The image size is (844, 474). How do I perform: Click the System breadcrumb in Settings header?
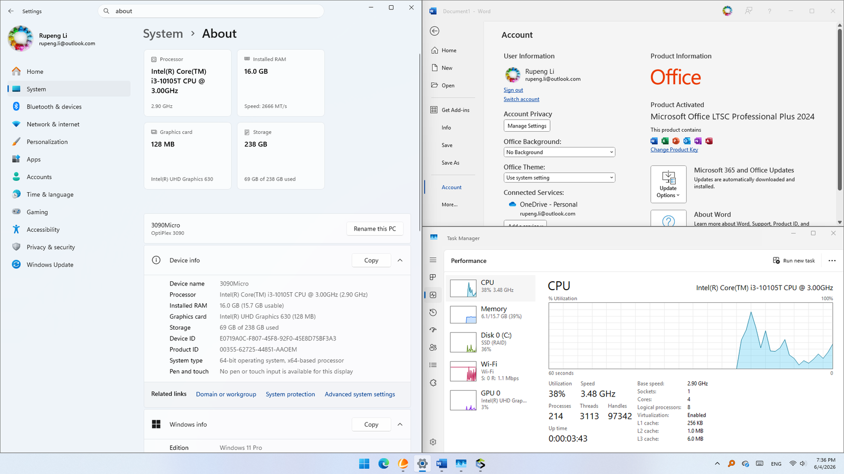coord(163,34)
